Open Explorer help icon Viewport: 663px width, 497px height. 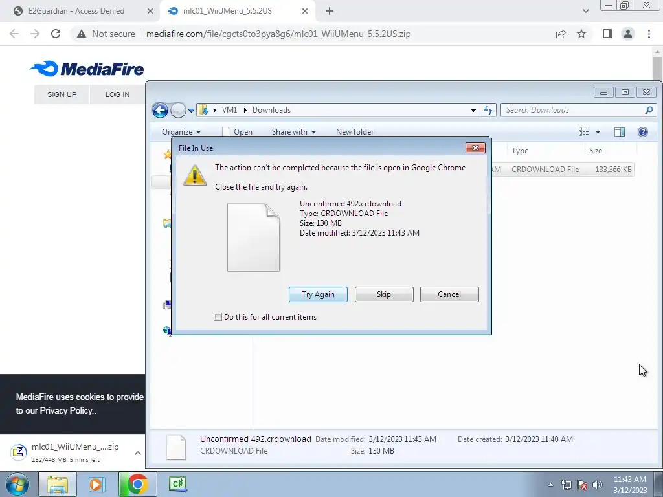pyautogui.click(x=643, y=132)
